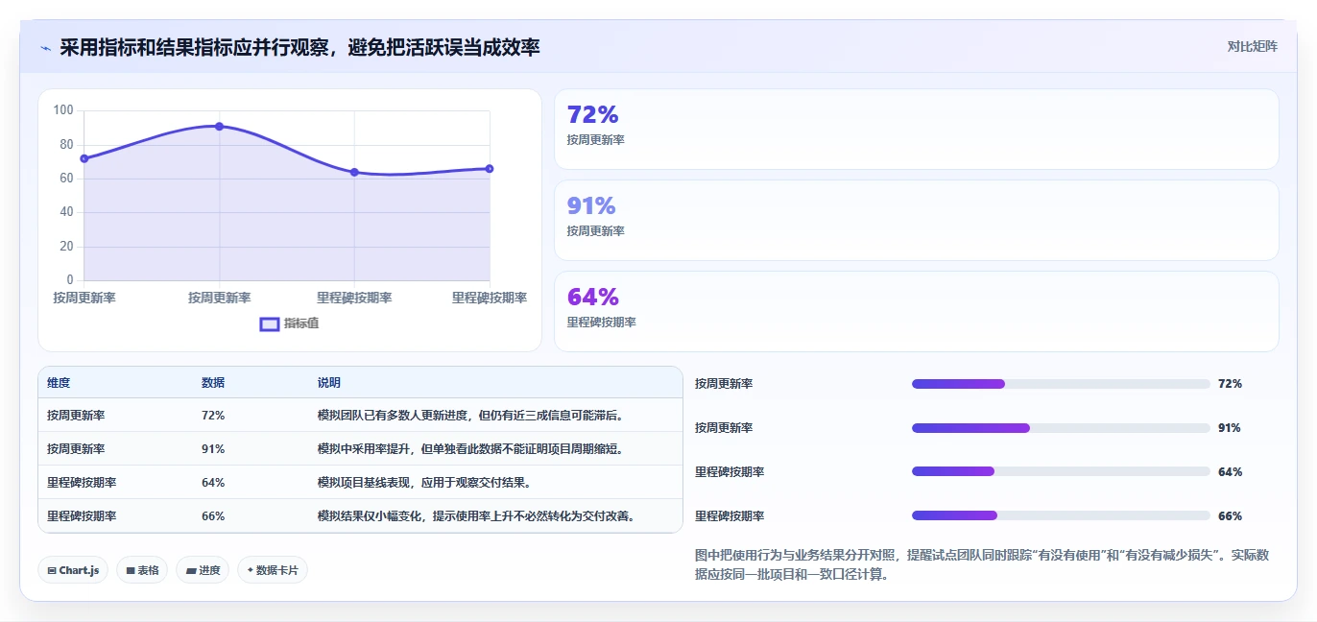This screenshot has width=1317, height=622.
Task: Select the 64% stat card value
Action: tap(592, 298)
